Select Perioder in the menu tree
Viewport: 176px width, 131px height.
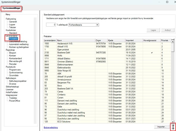pos(13,64)
